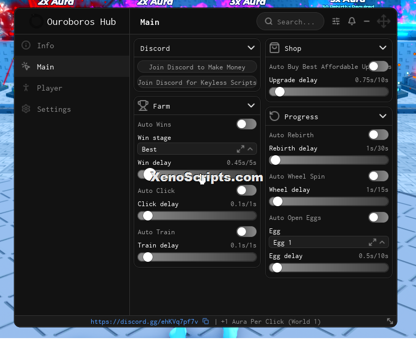The image size is (416, 354).
Task: Collapse the Progress section chevron
Action: tap(383, 116)
